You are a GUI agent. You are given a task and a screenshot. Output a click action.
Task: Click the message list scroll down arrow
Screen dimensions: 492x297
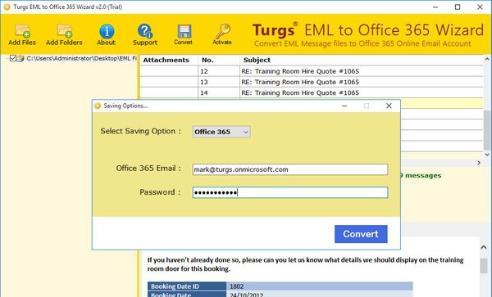[x=487, y=155]
